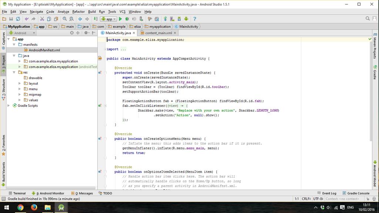
Task: Open Gradle Console
Action: tap(356, 193)
